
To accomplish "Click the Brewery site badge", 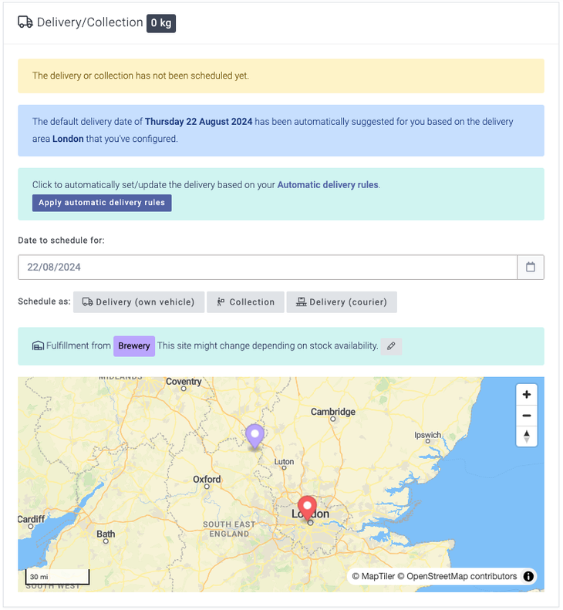I will point(134,346).
